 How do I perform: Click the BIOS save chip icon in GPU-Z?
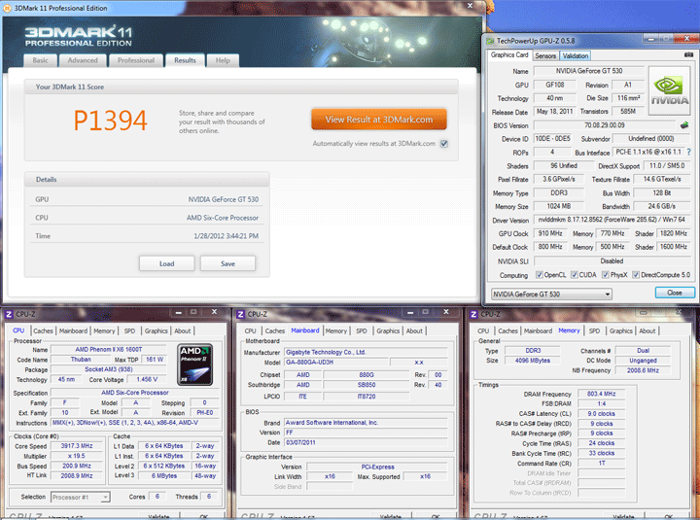pos(684,125)
